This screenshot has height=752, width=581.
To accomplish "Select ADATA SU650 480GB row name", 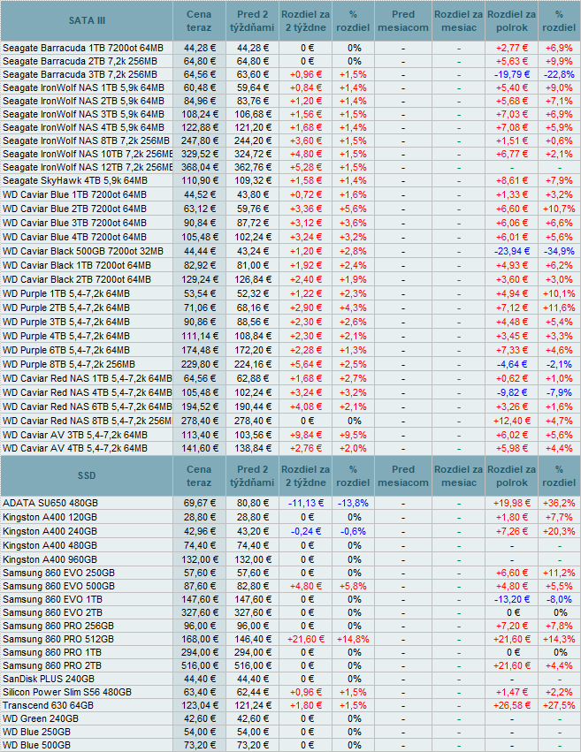I will coord(50,503).
